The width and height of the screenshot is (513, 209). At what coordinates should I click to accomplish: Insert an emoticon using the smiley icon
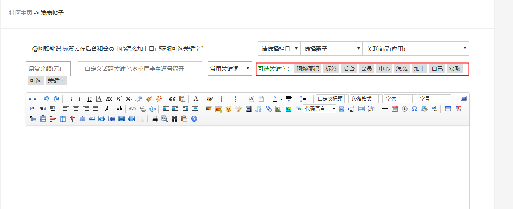point(229,109)
